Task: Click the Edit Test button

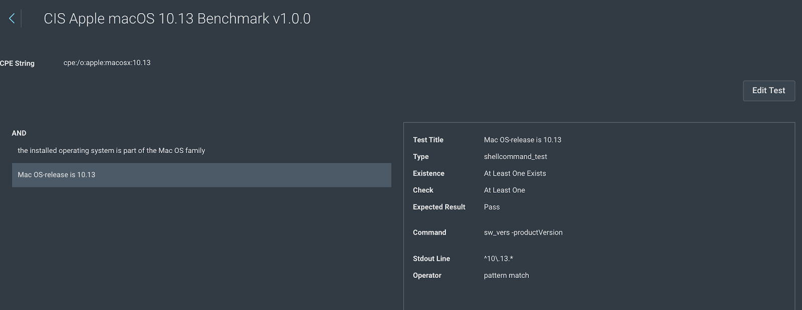Action: click(768, 91)
